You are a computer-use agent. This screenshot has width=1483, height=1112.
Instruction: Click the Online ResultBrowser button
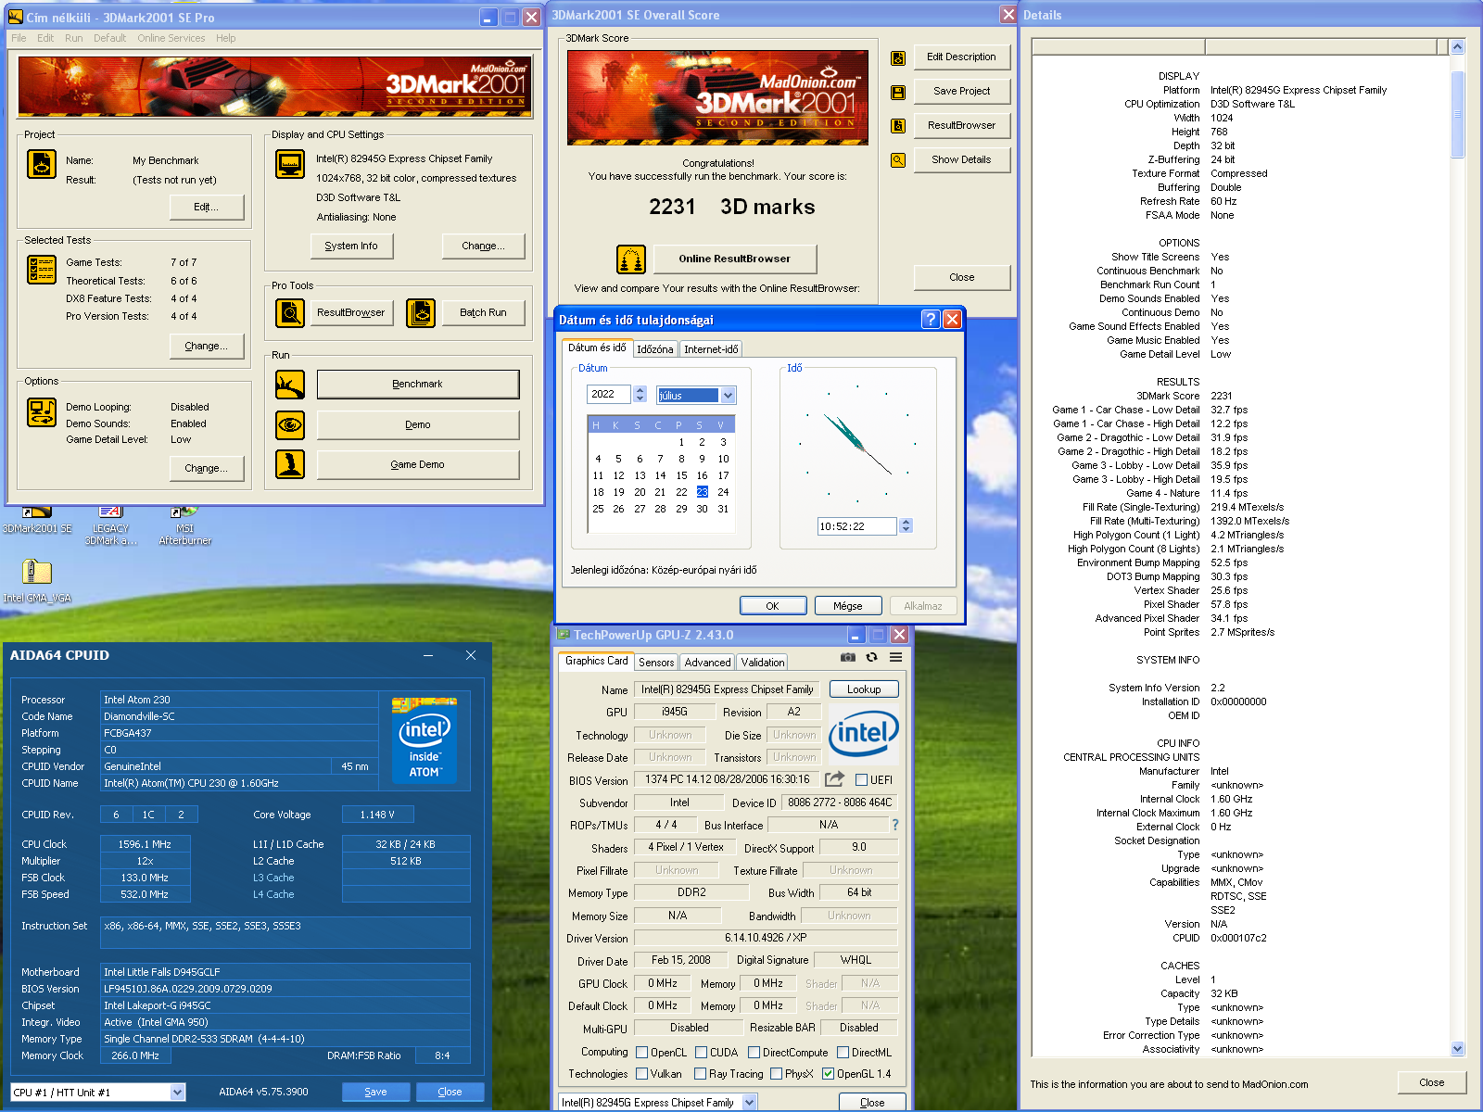[x=734, y=259]
